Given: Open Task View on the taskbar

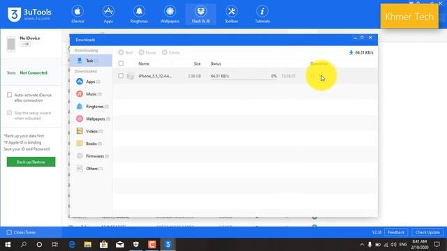Looking at the screenshot, I should click(55, 245).
